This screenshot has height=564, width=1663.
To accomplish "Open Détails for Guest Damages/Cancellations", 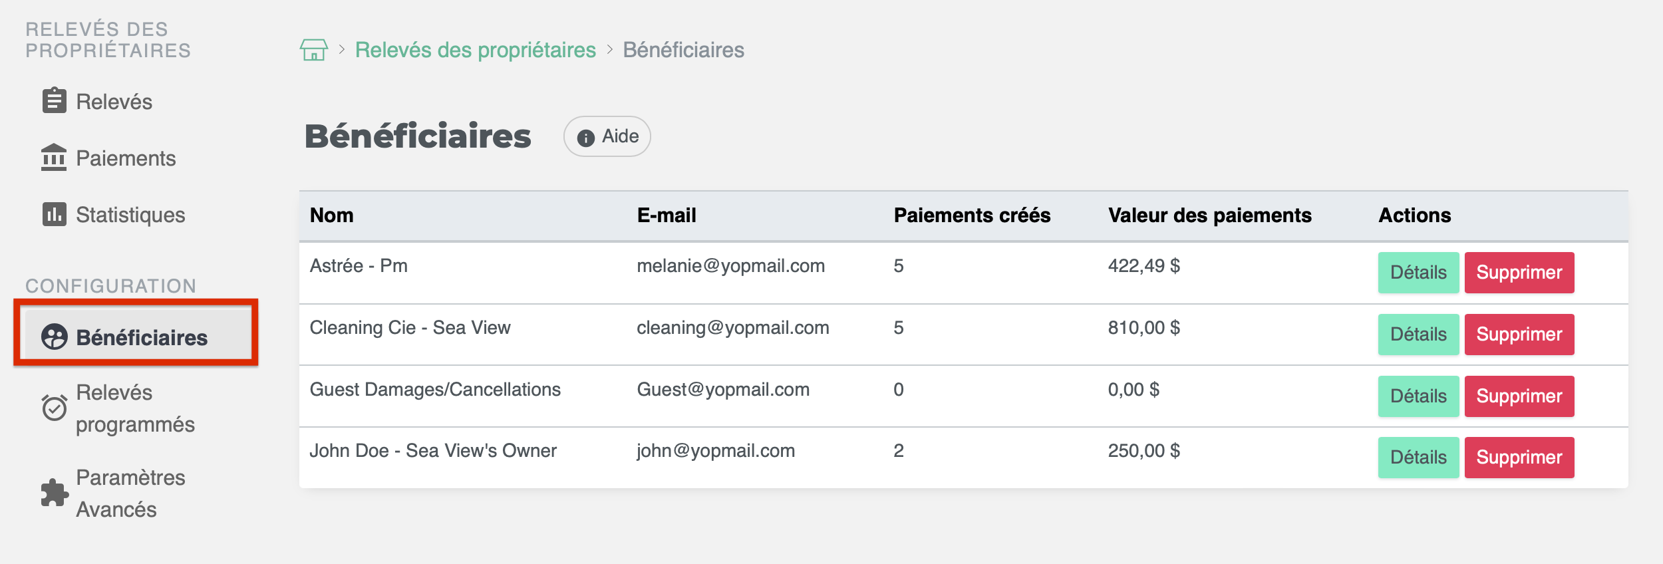I will (1418, 396).
